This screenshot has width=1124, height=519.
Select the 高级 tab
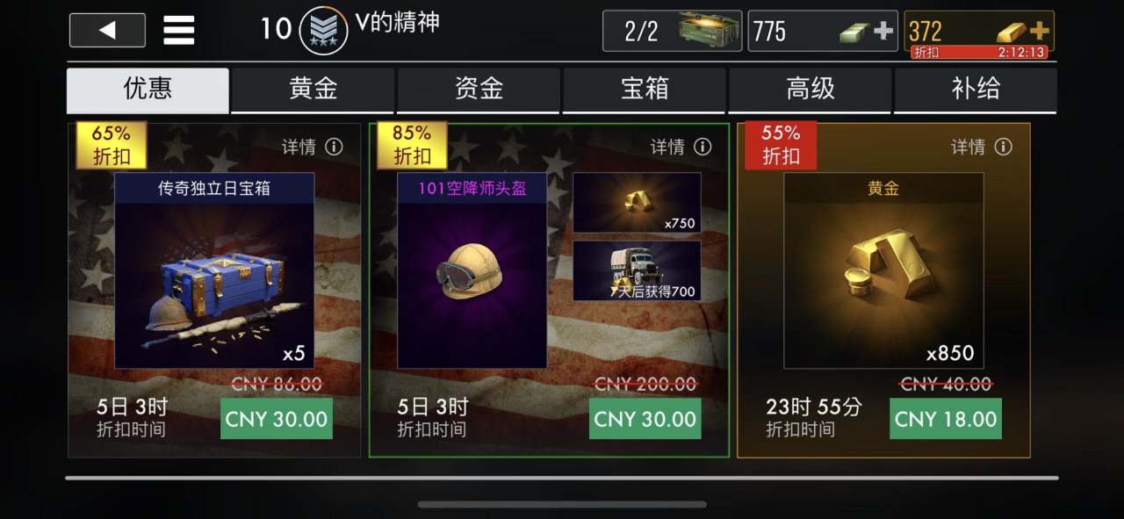[811, 90]
